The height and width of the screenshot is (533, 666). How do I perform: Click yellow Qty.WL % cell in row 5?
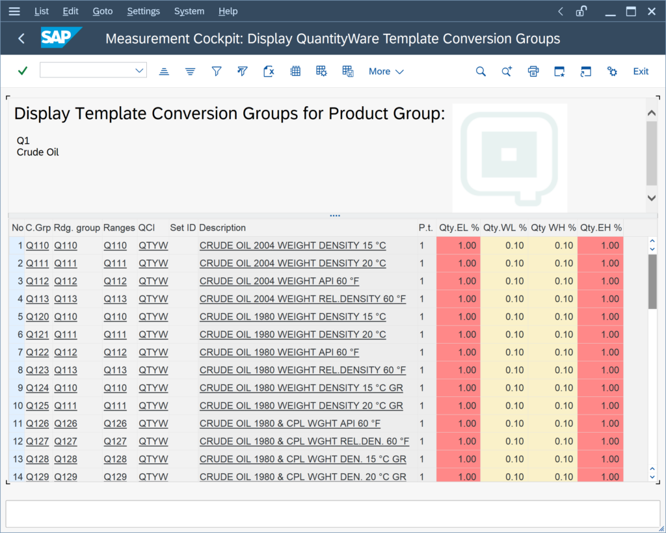504,317
